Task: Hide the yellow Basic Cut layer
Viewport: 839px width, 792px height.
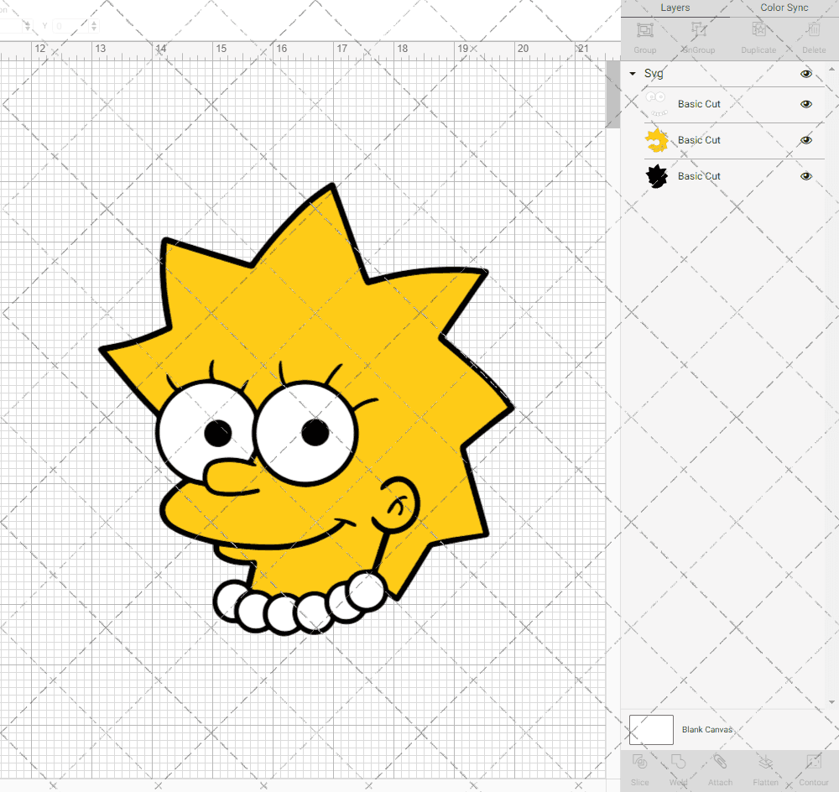Action: (805, 140)
